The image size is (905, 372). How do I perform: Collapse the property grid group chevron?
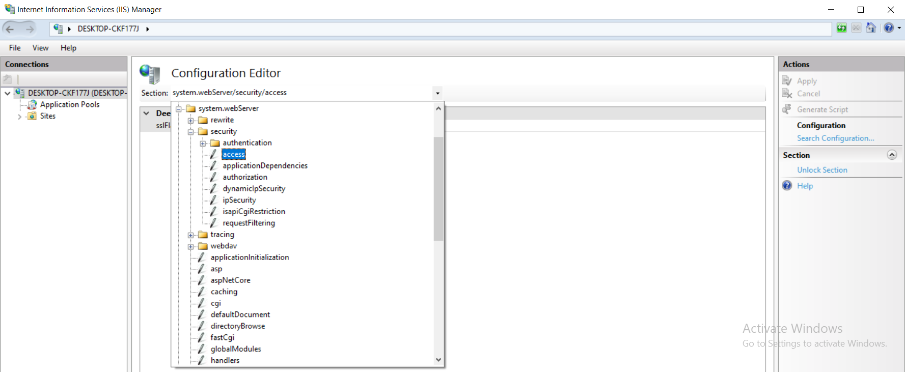[147, 113]
